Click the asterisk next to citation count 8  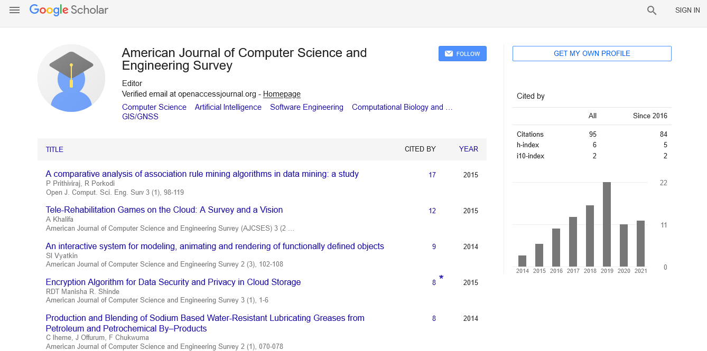coord(441,278)
